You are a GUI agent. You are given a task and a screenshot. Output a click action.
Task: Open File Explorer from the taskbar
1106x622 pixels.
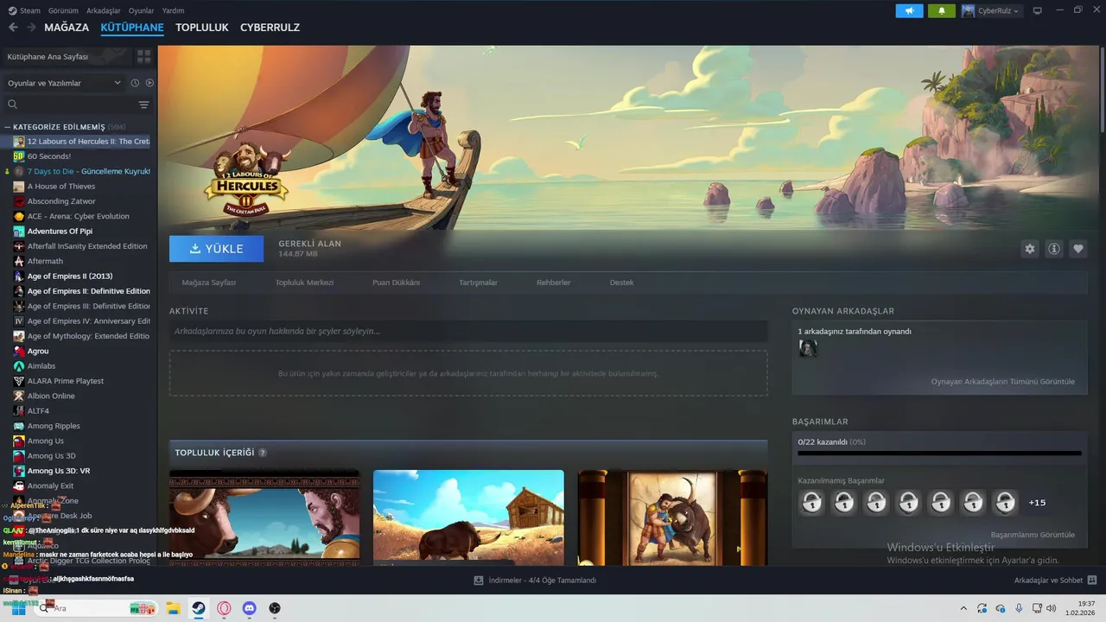point(173,608)
